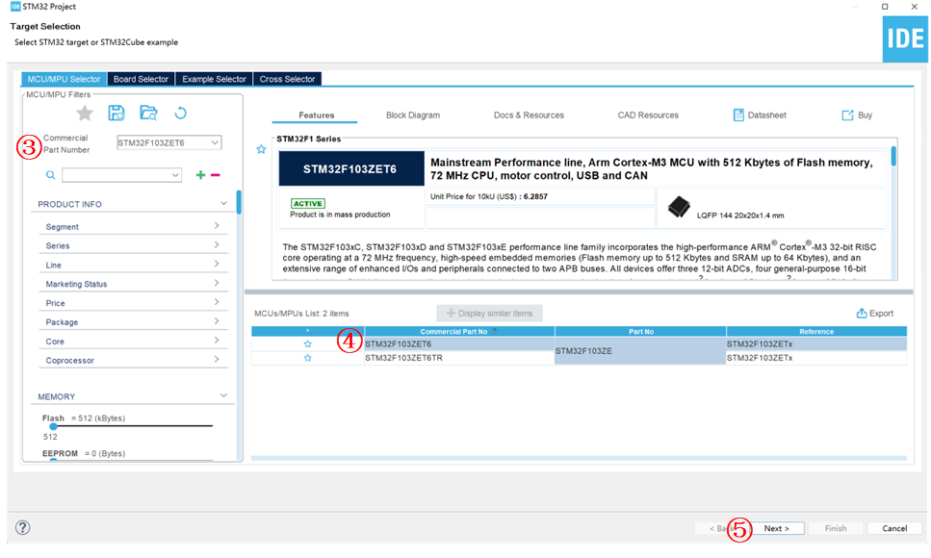The height and width of the screenshot is (558, 931).
Task: Click the pink minus icon beside the search box
Action: 215,175
